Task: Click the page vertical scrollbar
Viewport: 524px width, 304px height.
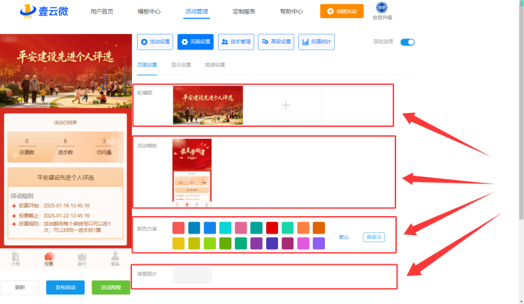Action: coord(521,110)
